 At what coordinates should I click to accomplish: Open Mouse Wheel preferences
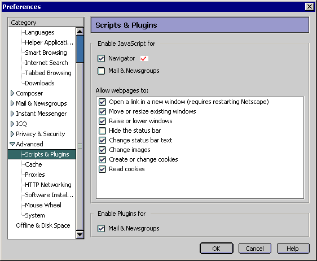pos(43,205)
